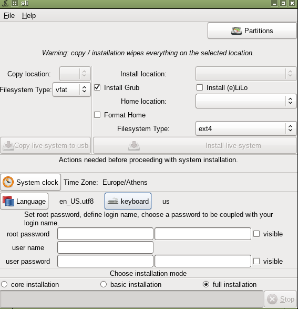The height and width of the screenshot is (309, 298).
Task: Click the sli application icon in title bar
Action: point(6,3)
